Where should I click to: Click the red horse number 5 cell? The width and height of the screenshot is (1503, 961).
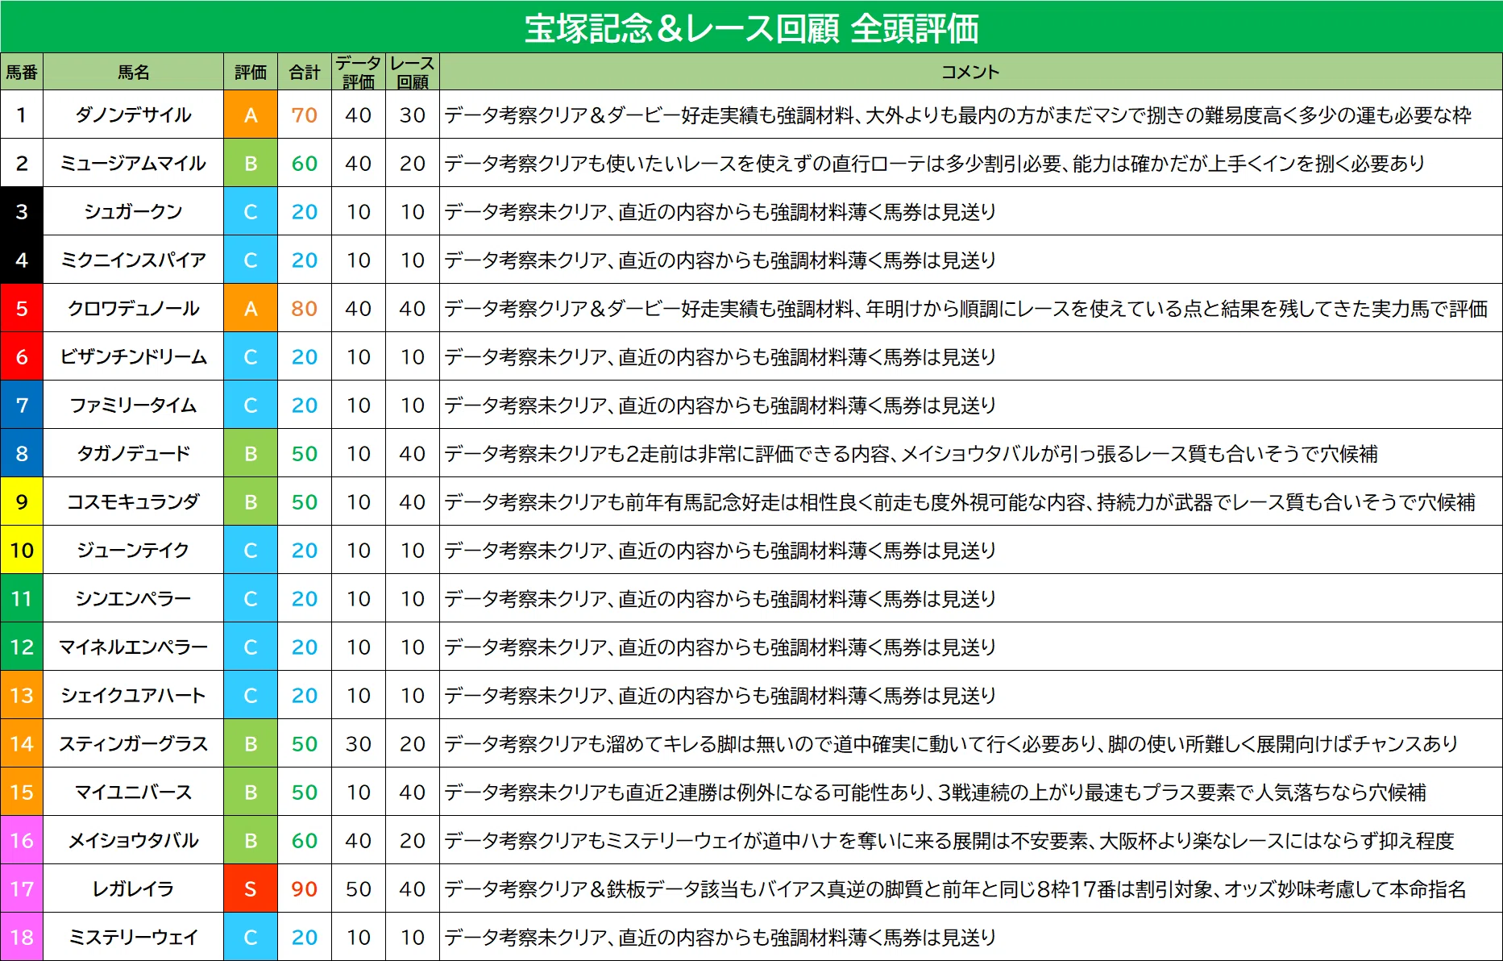click(22, 308)
